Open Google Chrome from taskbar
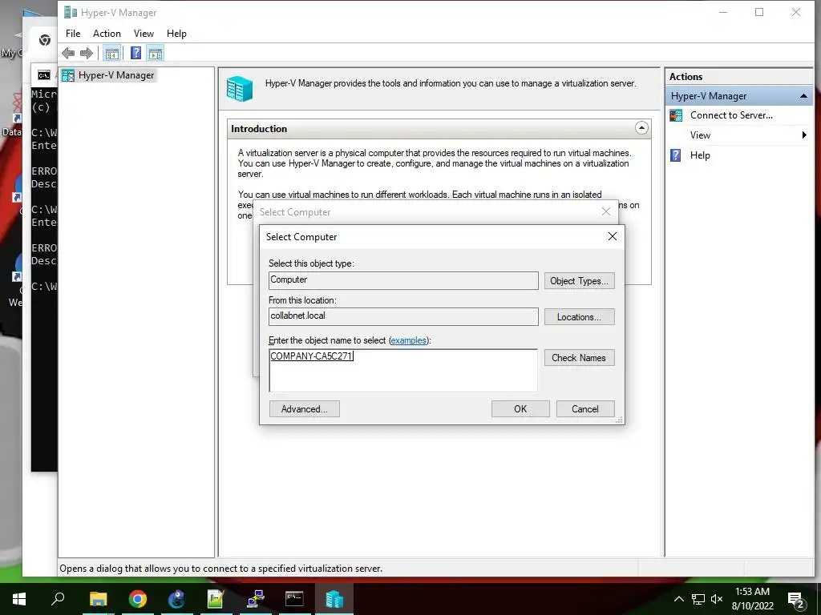 [138, 599]
